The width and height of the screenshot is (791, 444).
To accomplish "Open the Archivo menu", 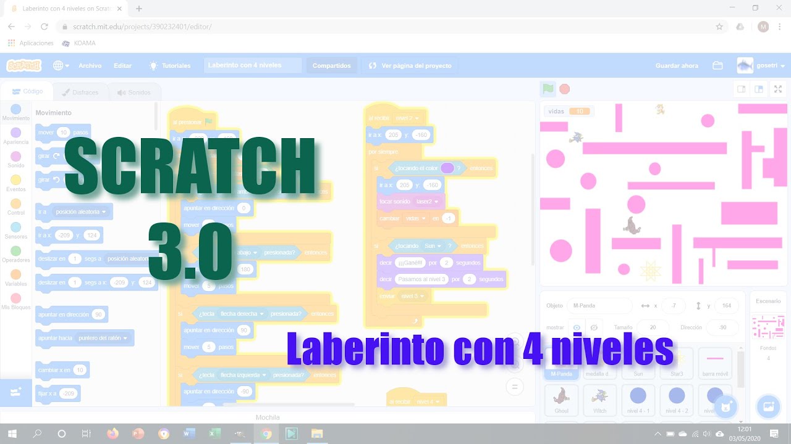I will pos(90,65).
